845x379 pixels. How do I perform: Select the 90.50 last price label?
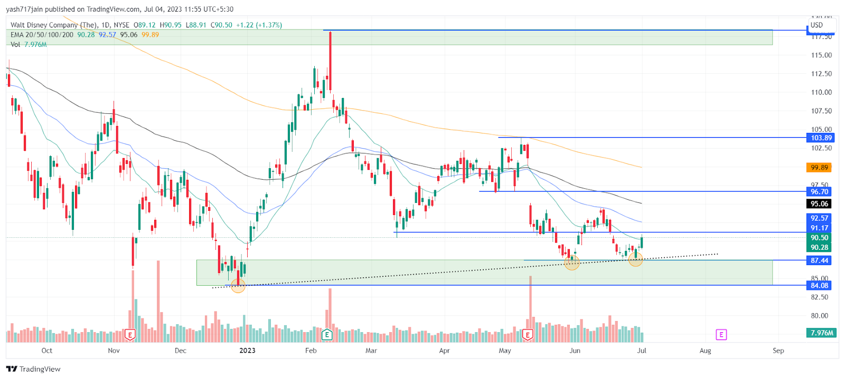[x=819, y=238]
